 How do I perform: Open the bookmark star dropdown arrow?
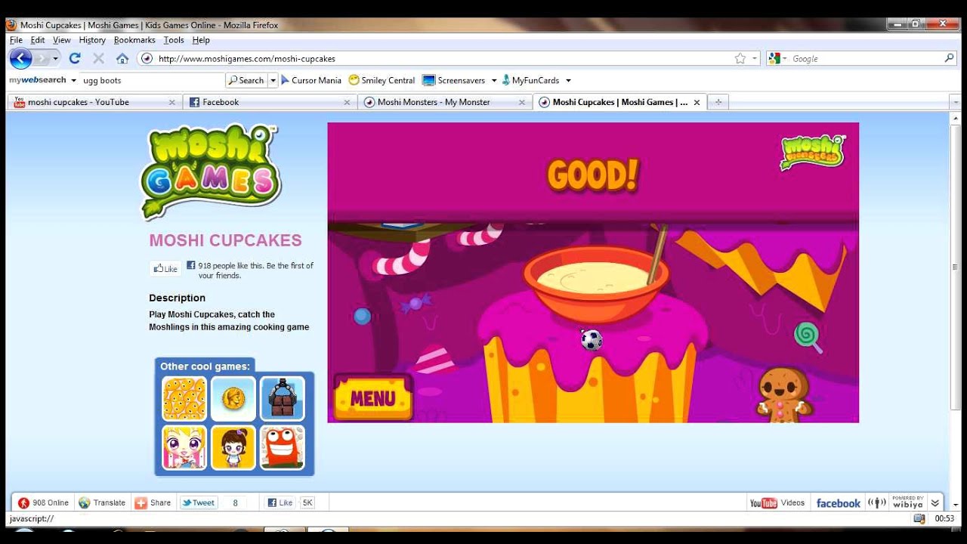[754, 58]
